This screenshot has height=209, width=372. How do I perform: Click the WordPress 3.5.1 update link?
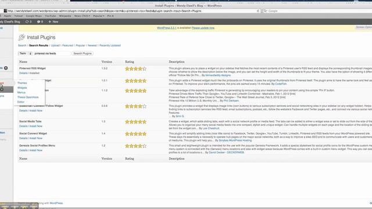tap(167, 28)
